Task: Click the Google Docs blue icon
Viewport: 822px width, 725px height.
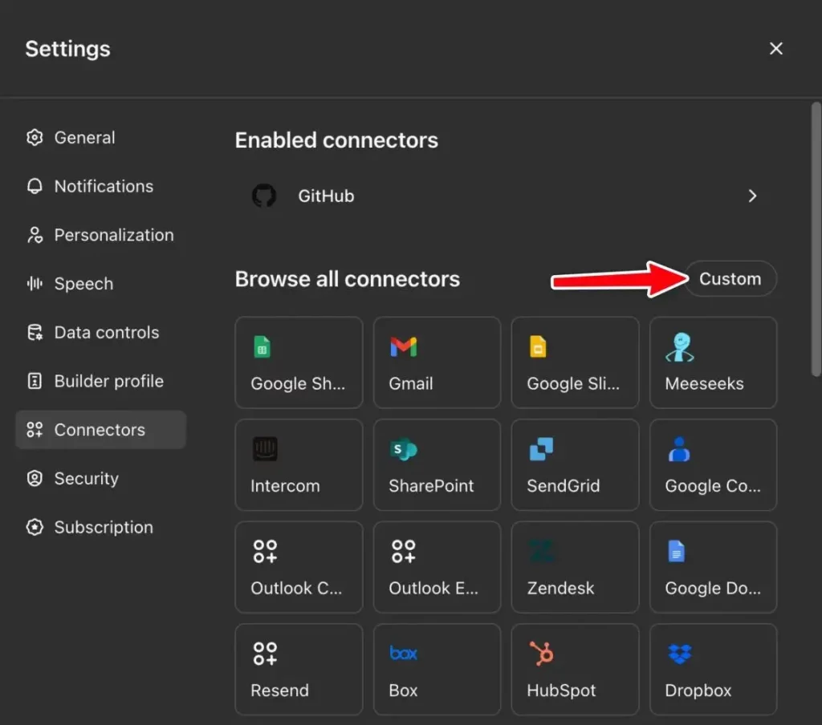Action: coord(676,551)
